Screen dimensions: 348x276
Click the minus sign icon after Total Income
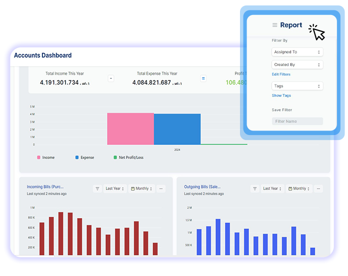[x=111, y=78]
